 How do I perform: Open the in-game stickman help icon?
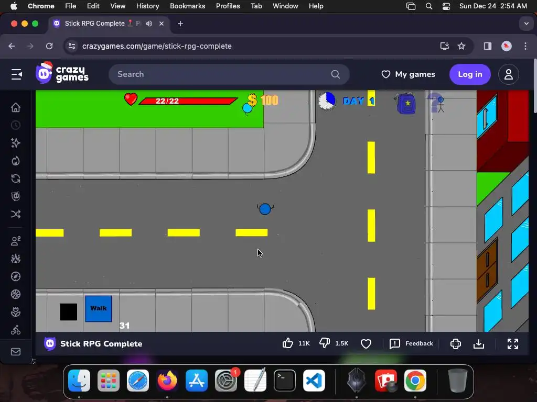click(436, 103)
